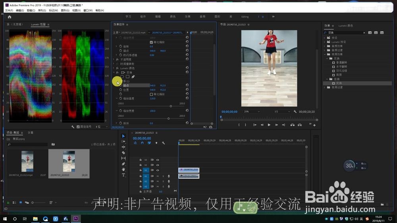Select the Pen tool in tools panel
This screenshot has width=397, height=223.
[x=123, y=164]
